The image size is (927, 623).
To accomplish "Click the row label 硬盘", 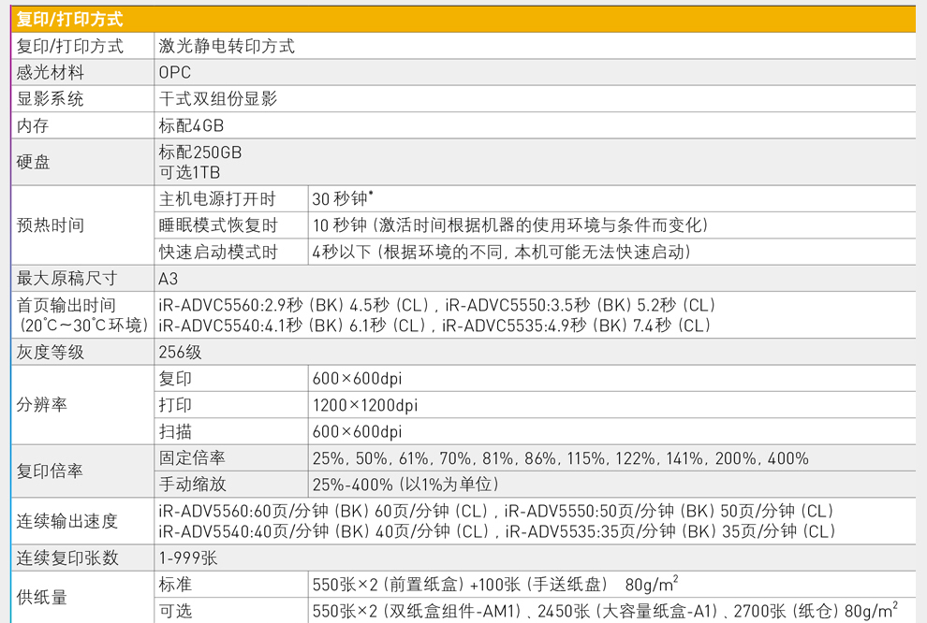I will (x=33, y=162).
